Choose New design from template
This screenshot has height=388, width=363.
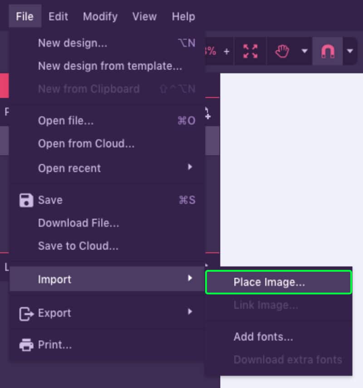(x=110, y=66)
